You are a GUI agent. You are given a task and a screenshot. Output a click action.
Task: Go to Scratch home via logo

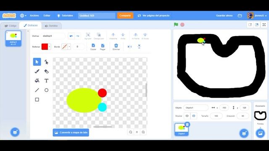pyautogui.click(x=9, y=16)
